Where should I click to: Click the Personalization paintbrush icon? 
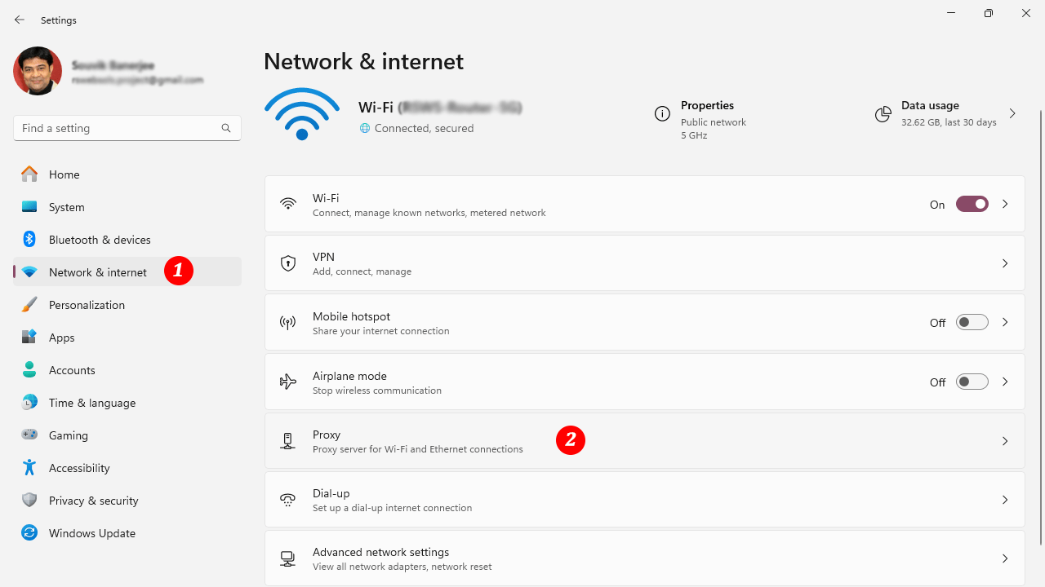tap(29, 304)
